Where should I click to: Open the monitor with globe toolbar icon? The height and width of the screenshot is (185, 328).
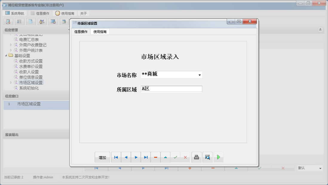[53, 22]
